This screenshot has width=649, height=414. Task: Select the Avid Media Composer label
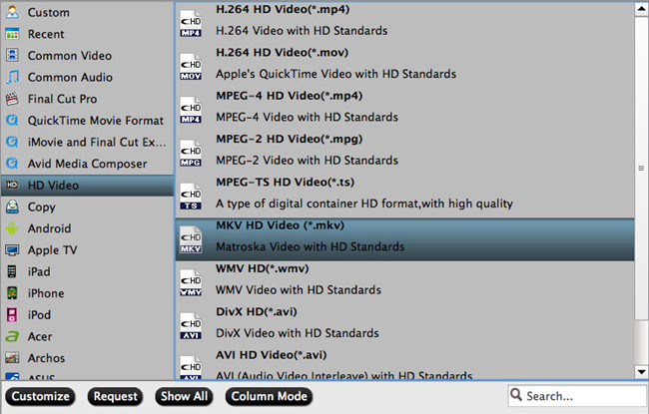click(87, 164)
